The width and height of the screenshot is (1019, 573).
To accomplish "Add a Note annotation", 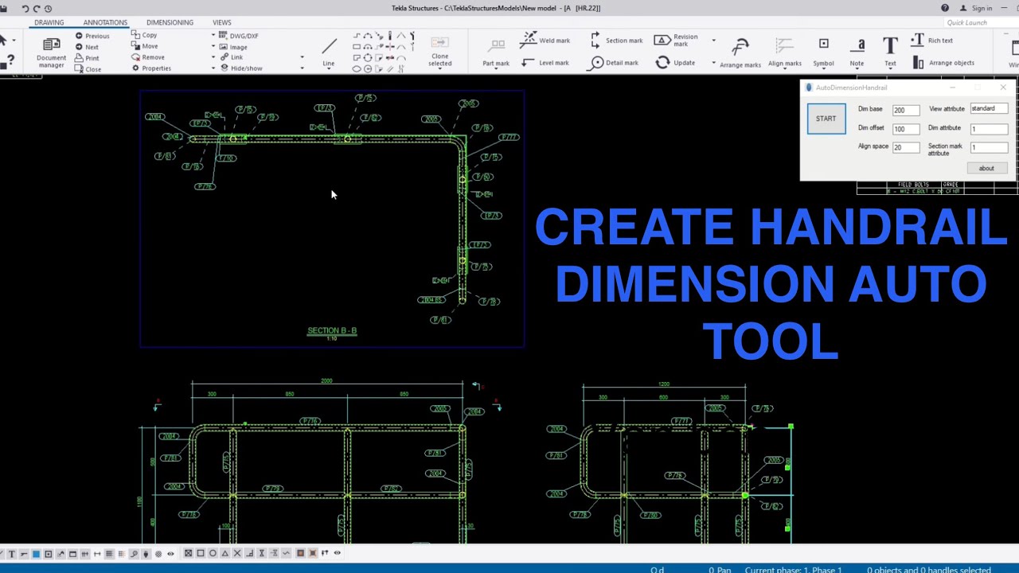I will [x=857, y=53].
